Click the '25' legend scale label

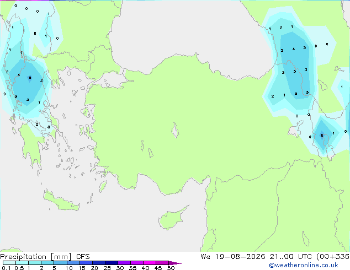pyautogui.click(x=107, y=268)
